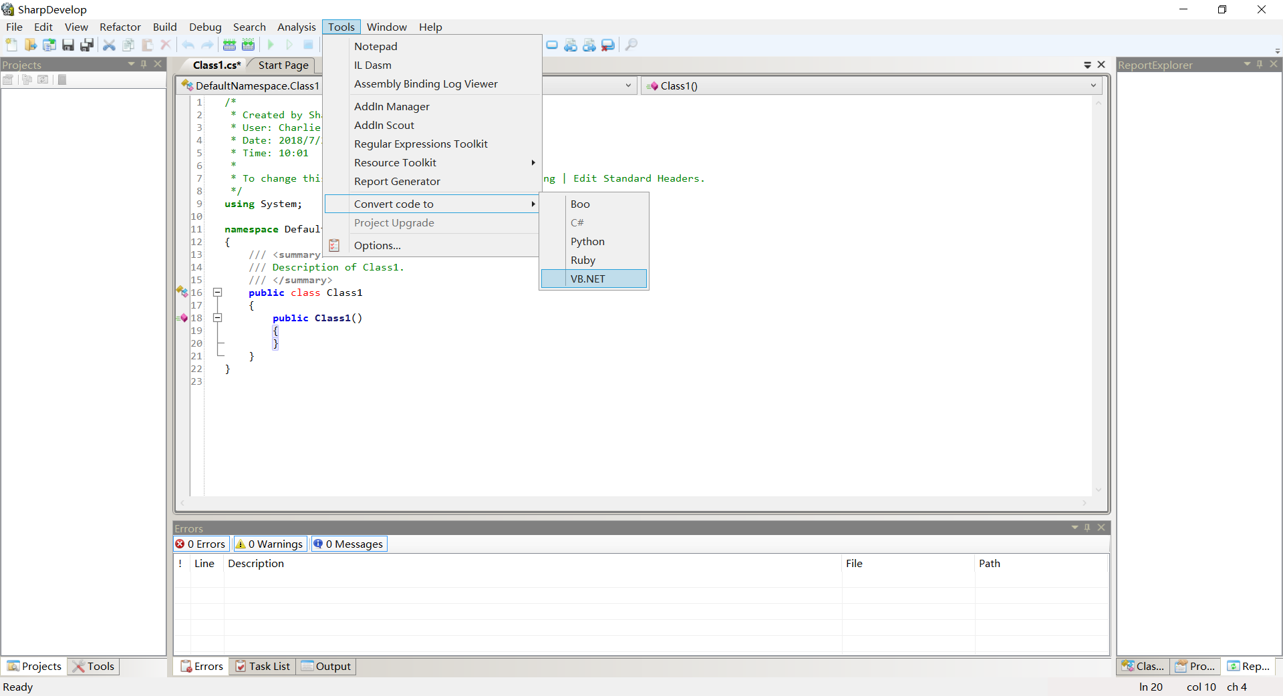The width and height of the screenshot is (1283, 696).
Task: Click the Projects panel properties icon
Action: pos(8,79)
